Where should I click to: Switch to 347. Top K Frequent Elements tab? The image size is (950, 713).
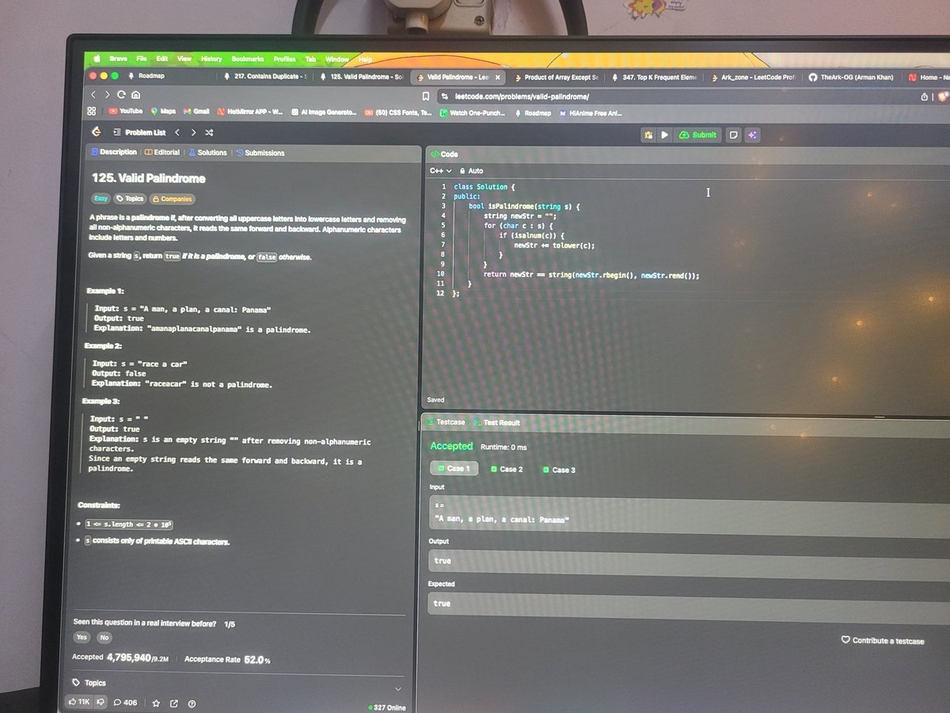654,78
